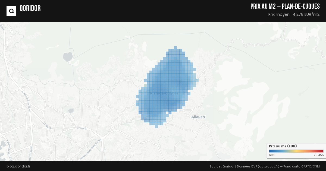Screen dimensions: 326x171
Task: Select the legend minimum value 608
Action: click(272, 155)
